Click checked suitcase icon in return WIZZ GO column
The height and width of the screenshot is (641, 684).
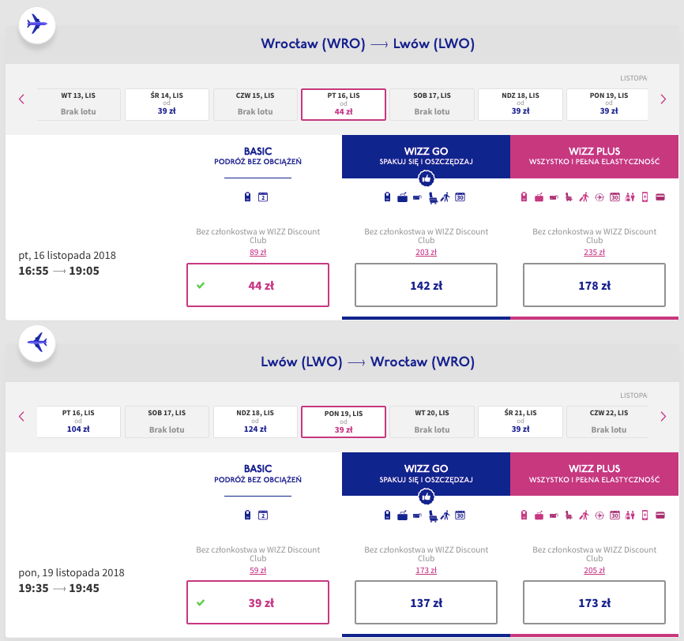click(402, 515)
